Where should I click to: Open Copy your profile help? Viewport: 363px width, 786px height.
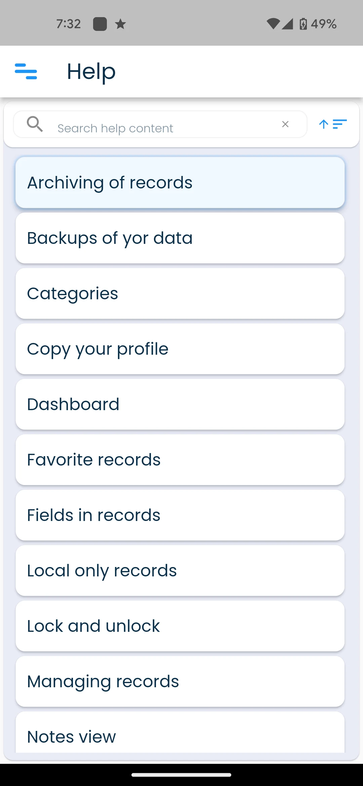pos(180,349)
